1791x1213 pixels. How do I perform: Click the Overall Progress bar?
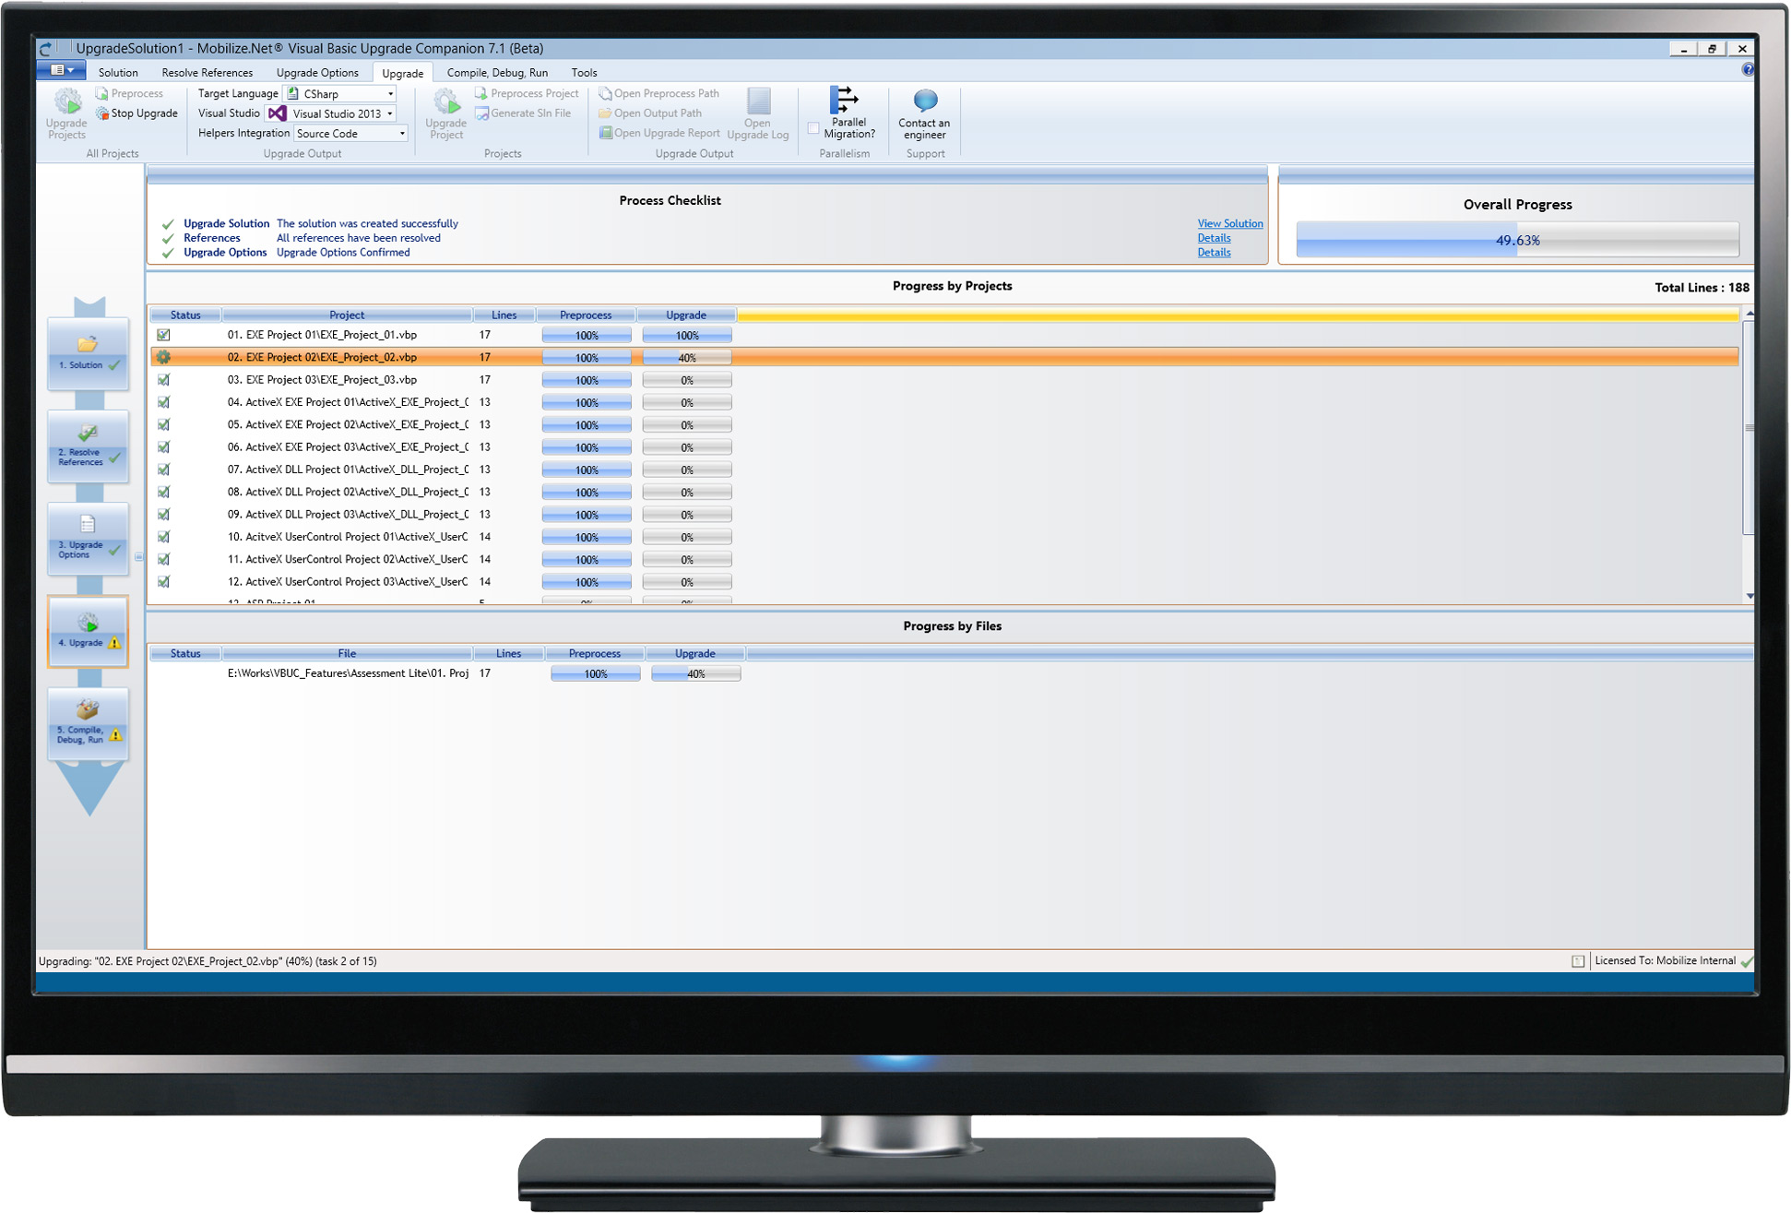point(1518,239)
